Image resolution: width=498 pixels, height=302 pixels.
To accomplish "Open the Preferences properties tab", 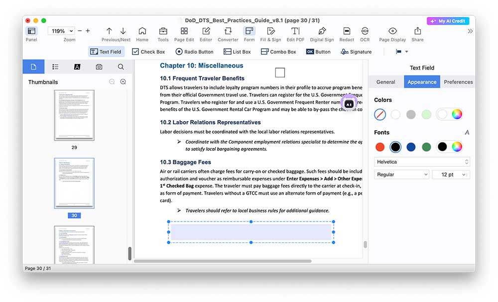I will tap(458, 82).
